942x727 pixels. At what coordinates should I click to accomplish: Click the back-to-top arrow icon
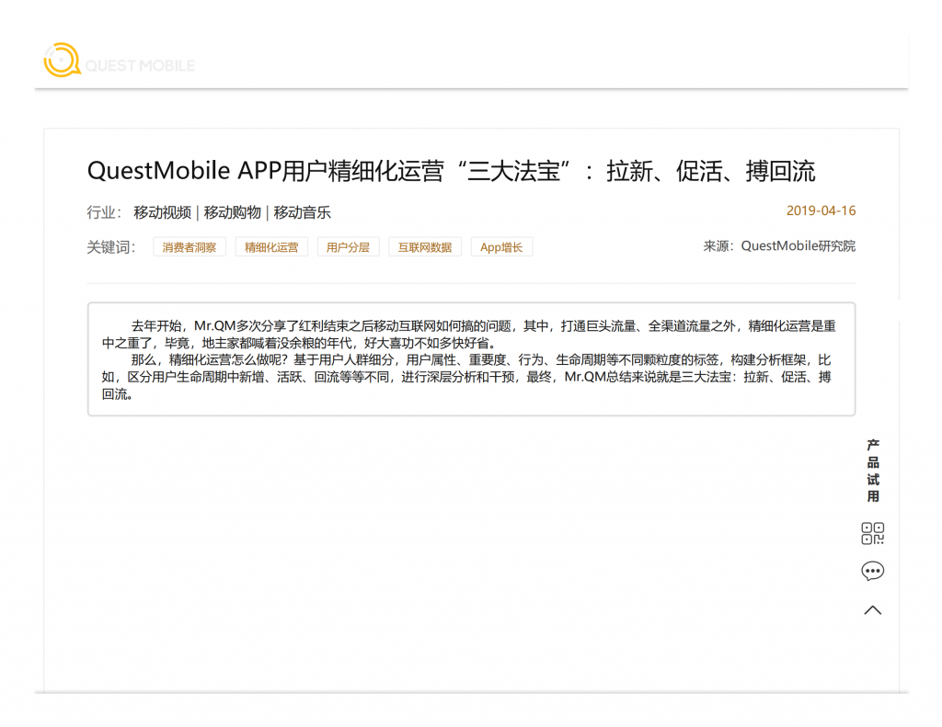pyautogui.click(x=872, y=610)
